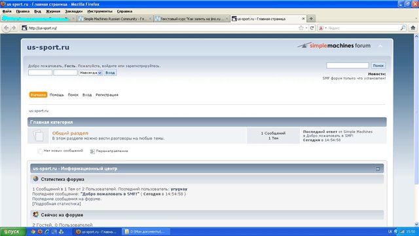This screenshot has width=419, height=236.
Task: Collapse the forum header with upshrink arrow
Action: (x=380, y=47)
